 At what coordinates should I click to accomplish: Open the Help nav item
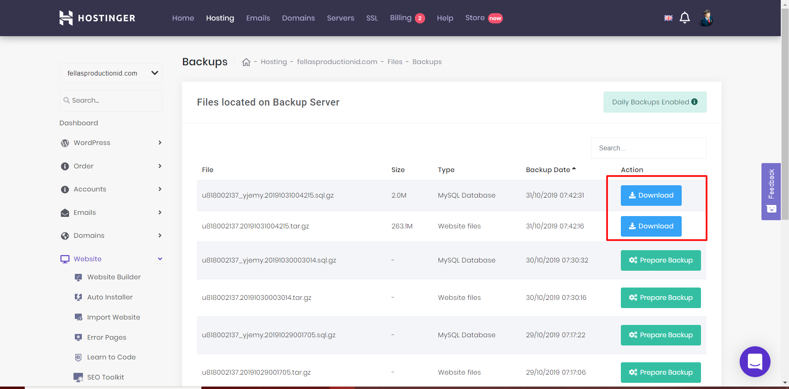(x=445, y=18)
